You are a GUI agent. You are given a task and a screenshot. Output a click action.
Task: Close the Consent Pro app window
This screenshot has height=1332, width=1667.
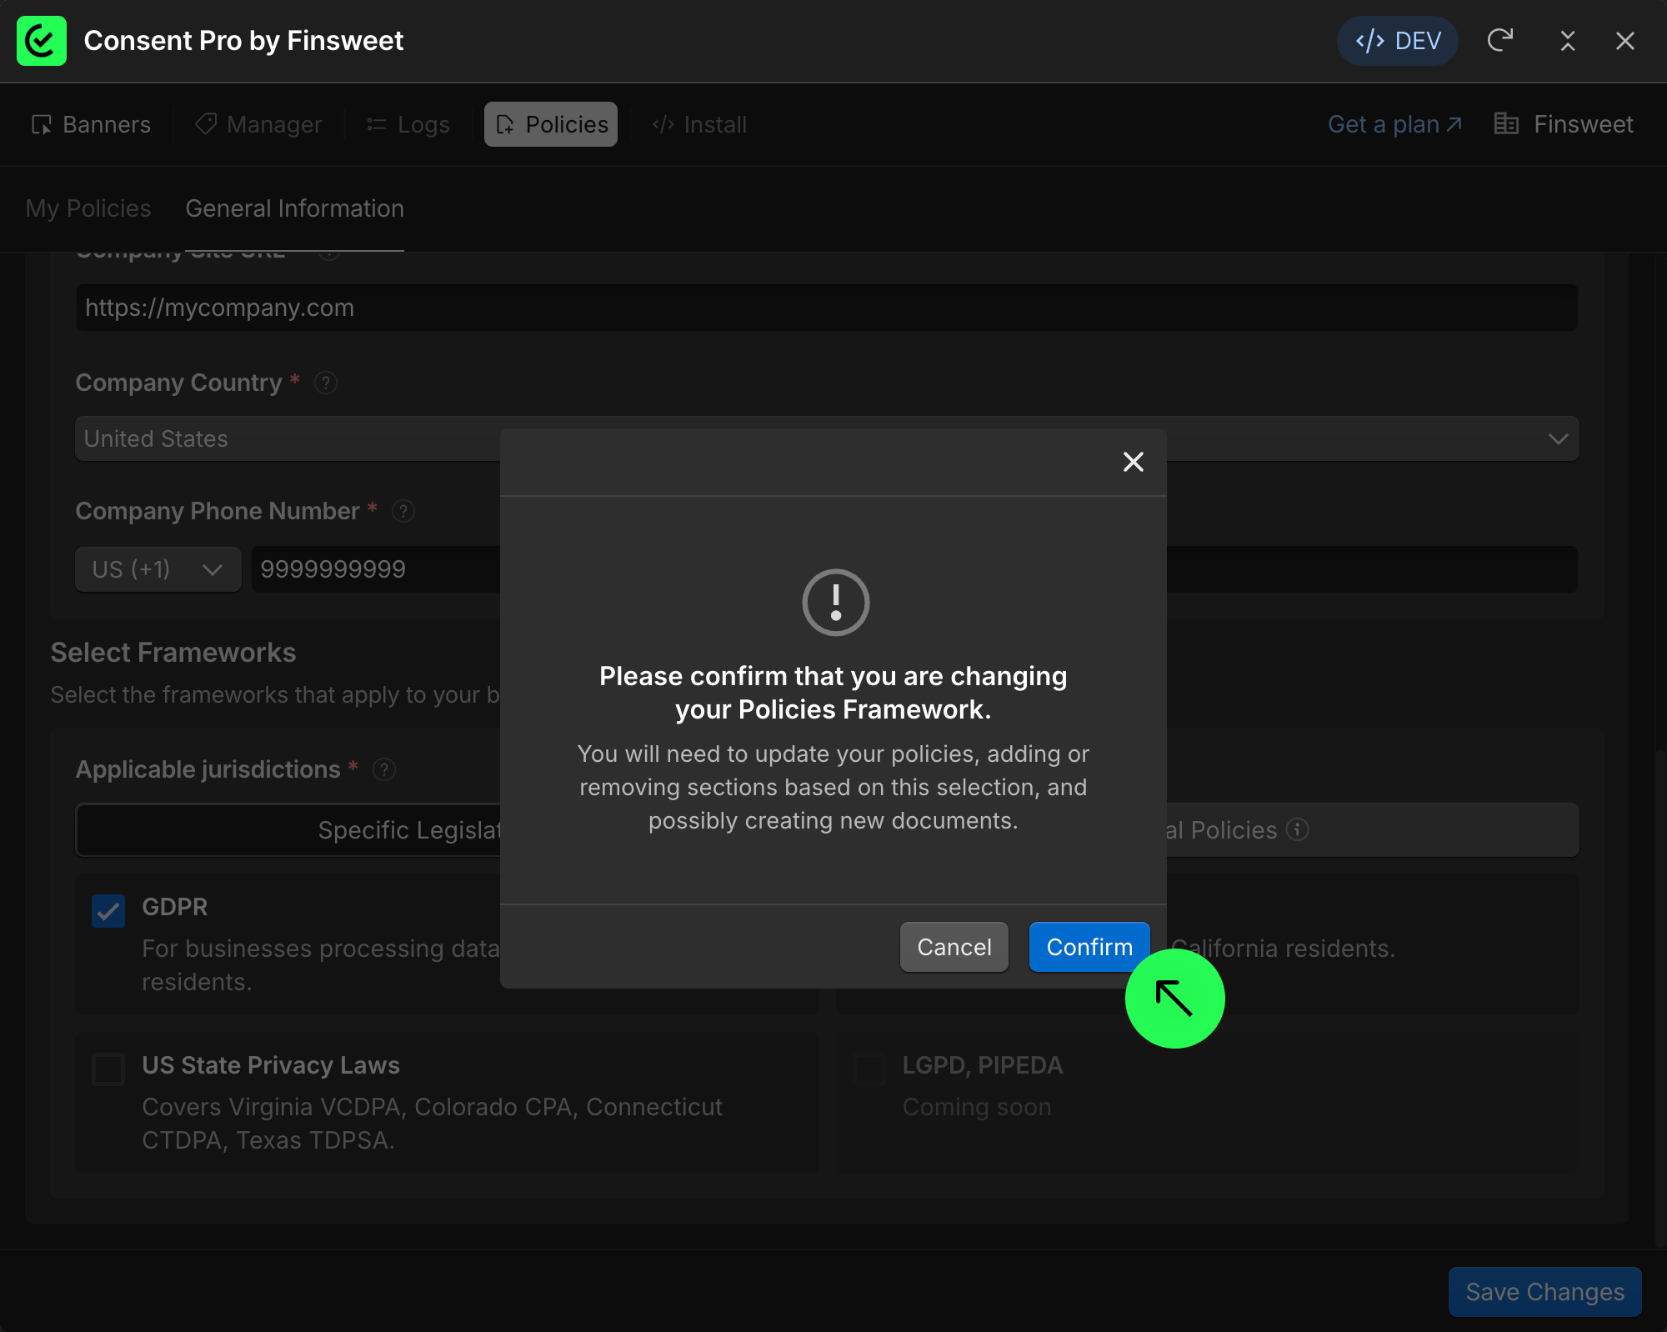(1625, 41)
